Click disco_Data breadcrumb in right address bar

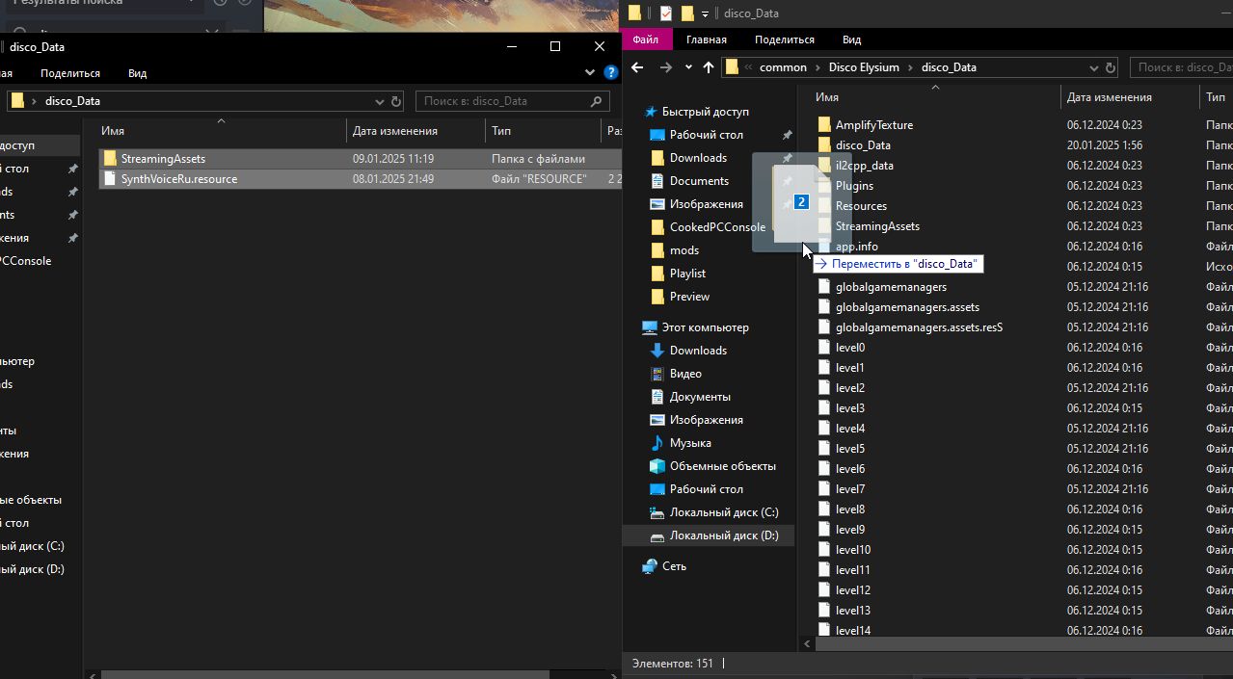(949, 67)
